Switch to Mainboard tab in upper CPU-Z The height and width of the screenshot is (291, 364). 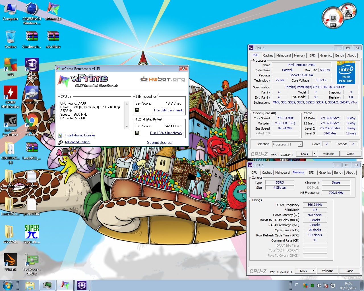284,55
